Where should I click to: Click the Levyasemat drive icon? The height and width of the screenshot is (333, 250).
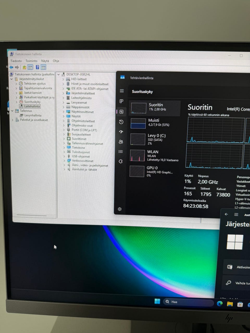click(x=68, y=103)
